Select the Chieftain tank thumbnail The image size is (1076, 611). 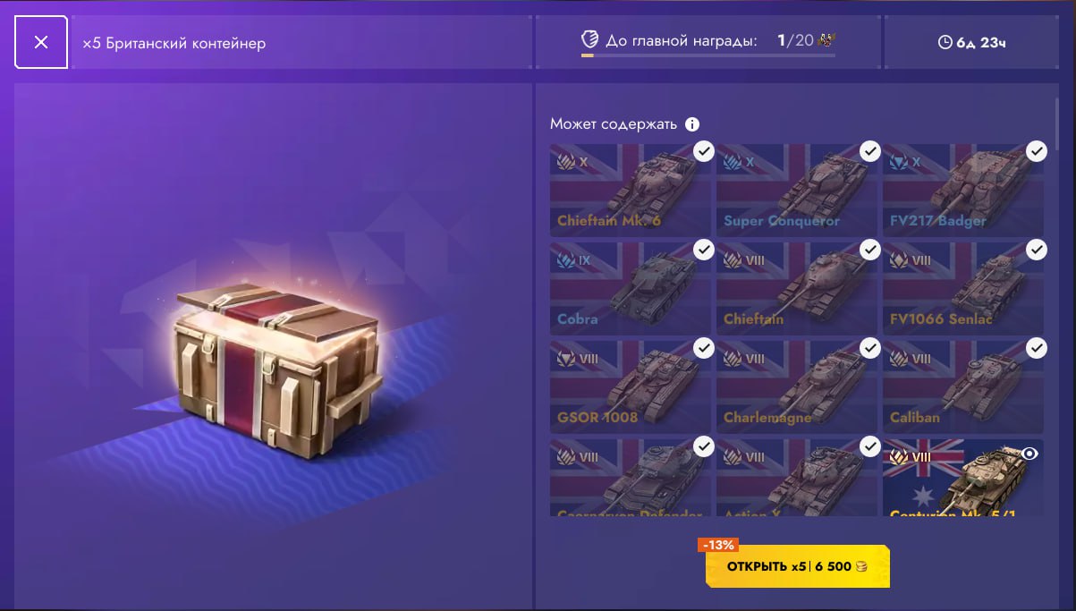click(797, 287)
